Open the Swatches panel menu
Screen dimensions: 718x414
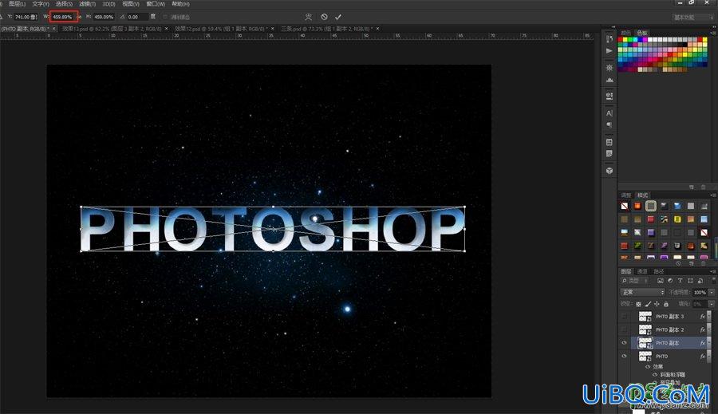(x=713, y=33)
